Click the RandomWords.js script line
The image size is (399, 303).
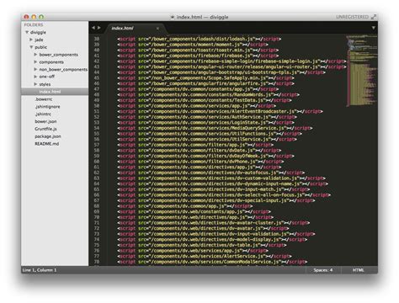pyautogui.click(x=209, y=94)
